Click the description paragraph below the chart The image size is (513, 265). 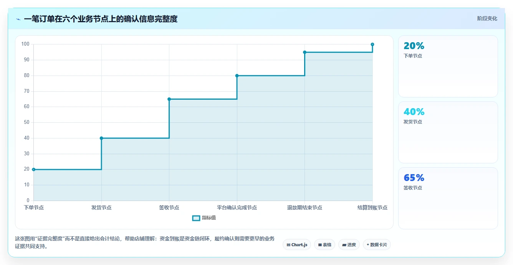pos(145,242)
